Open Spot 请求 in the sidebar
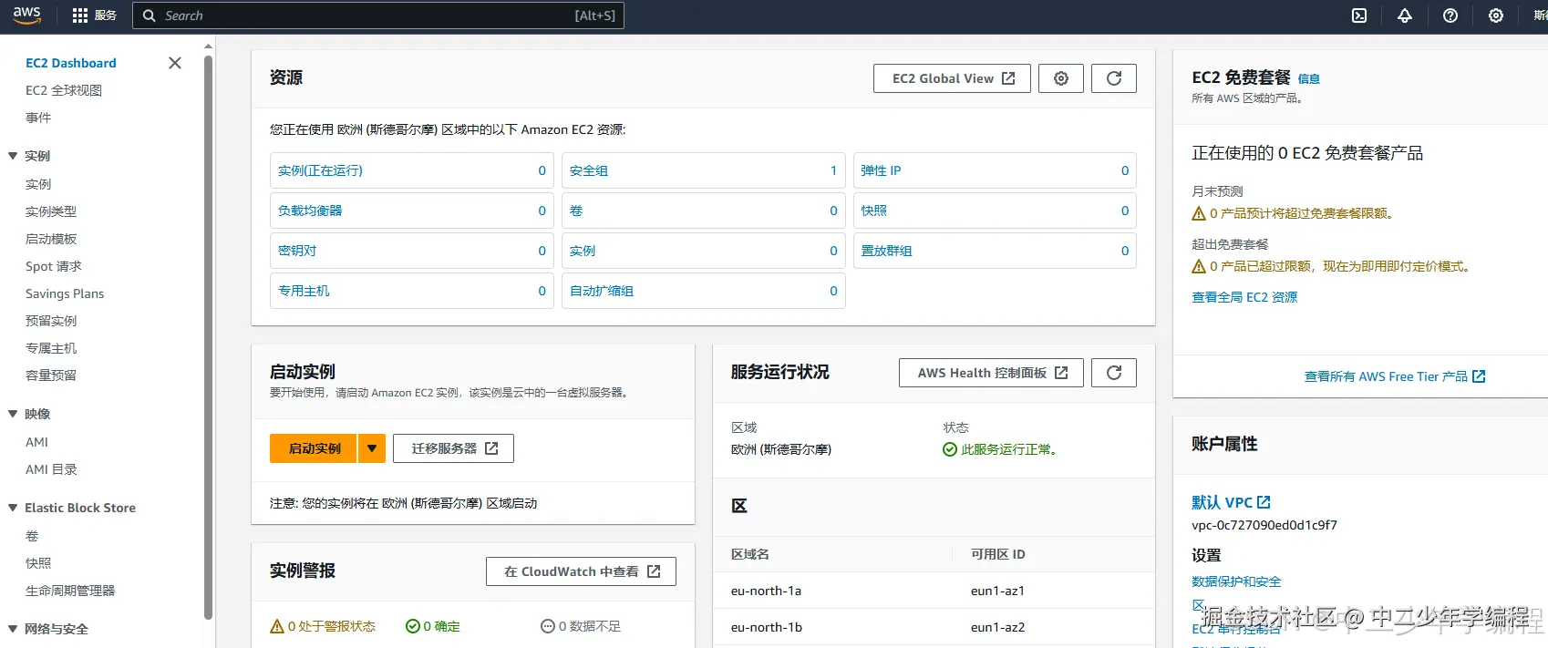Image resolution: width=1548 pixels, height=648 pixels. click(54, 266)
